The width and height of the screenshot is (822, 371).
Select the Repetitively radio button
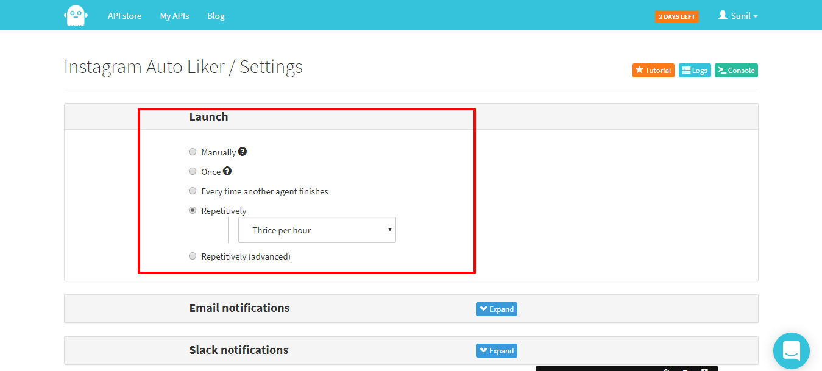click(x=193, y=210)
